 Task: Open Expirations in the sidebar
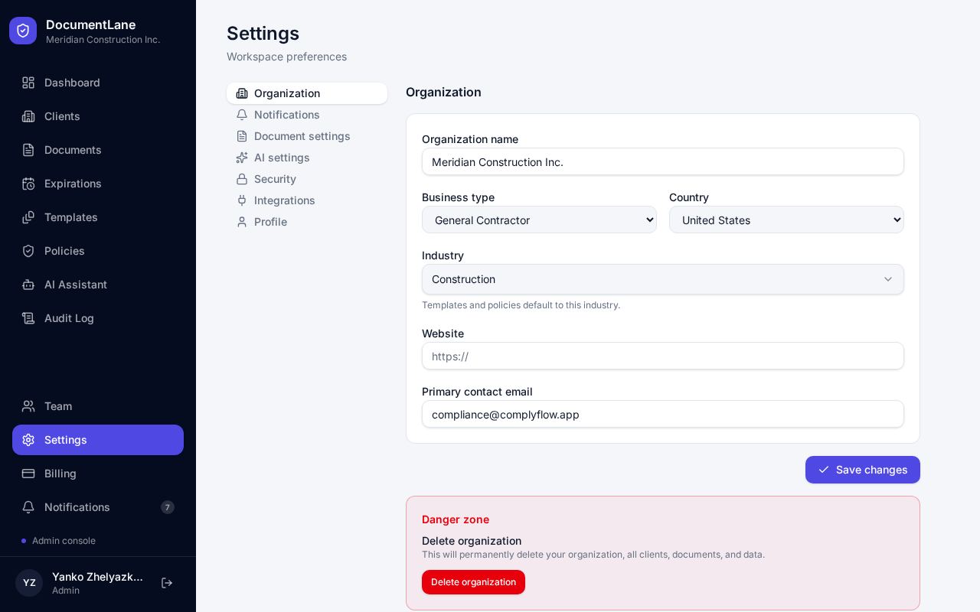click(x=98, y=184)
